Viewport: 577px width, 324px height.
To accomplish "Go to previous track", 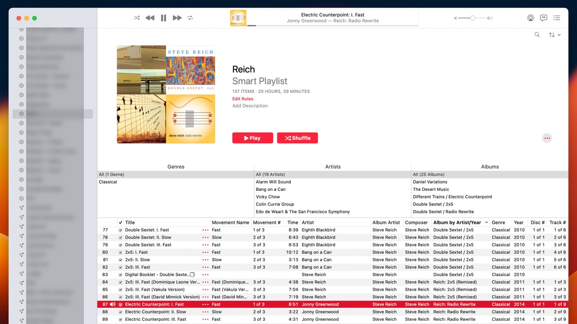I will pos(150,18).
